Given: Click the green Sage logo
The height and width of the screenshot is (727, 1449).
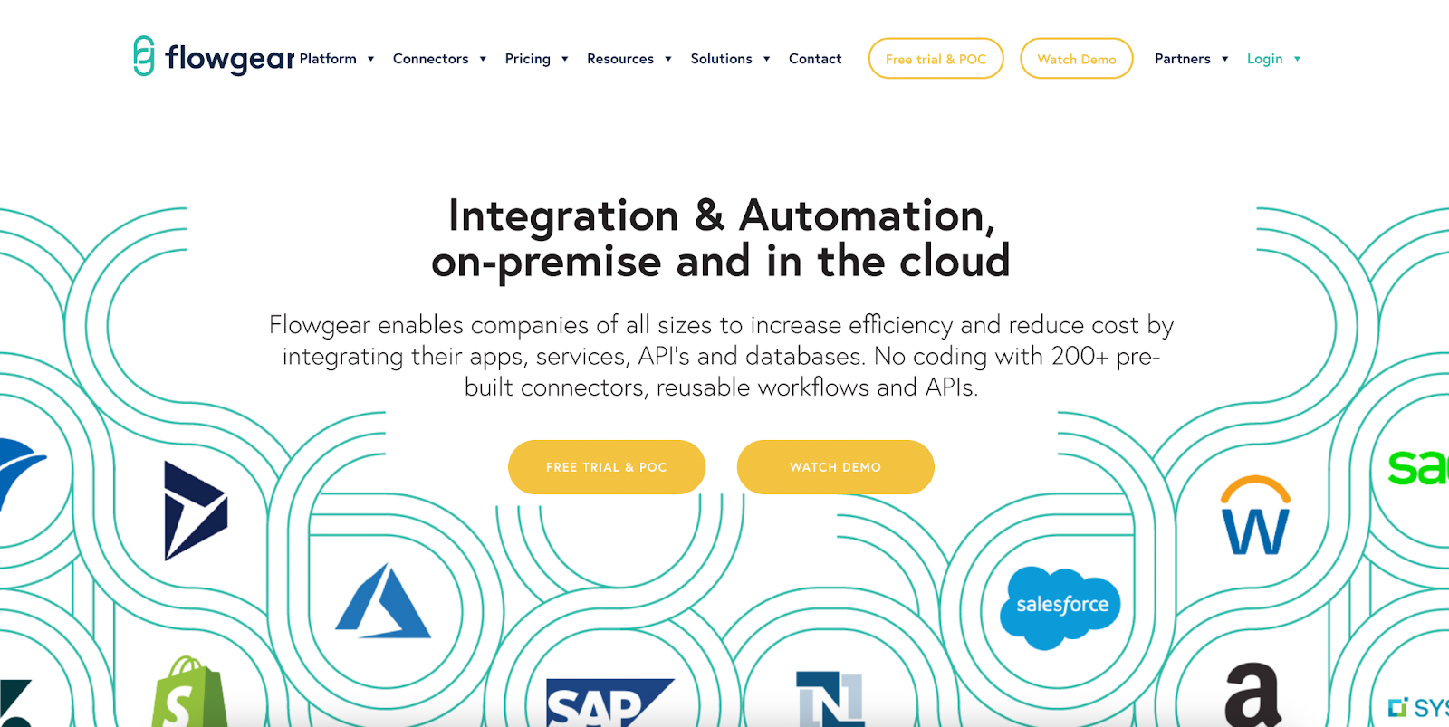Looking at the screenshot, I should pyautogui.click(x=1418, y=466).
